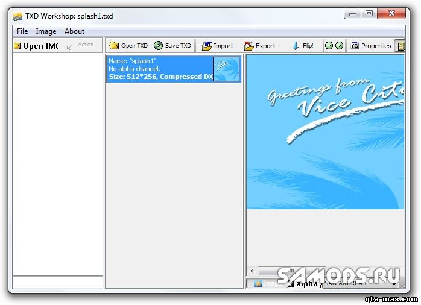The width and height of the screenshot is (421, 305).
Task: Open the SAN ANDREAS game dropdown
Action: point(361,283)
